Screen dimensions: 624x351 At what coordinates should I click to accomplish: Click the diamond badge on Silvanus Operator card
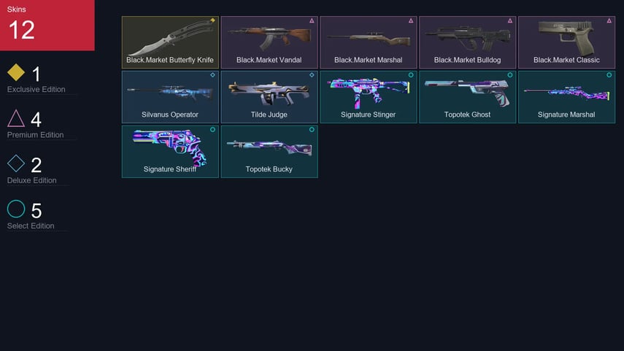coord(212,75)
